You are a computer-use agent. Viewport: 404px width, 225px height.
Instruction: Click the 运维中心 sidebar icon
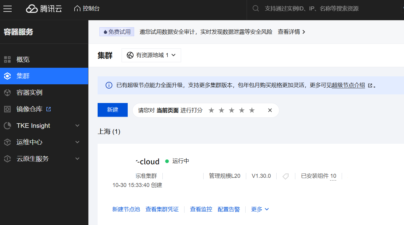pyautogui.click(x=7, y=142)
